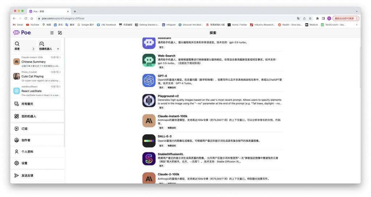Open 个人资料 in the sidebar
The width and height of the screenshot is (371, 197).
(37, 152)
